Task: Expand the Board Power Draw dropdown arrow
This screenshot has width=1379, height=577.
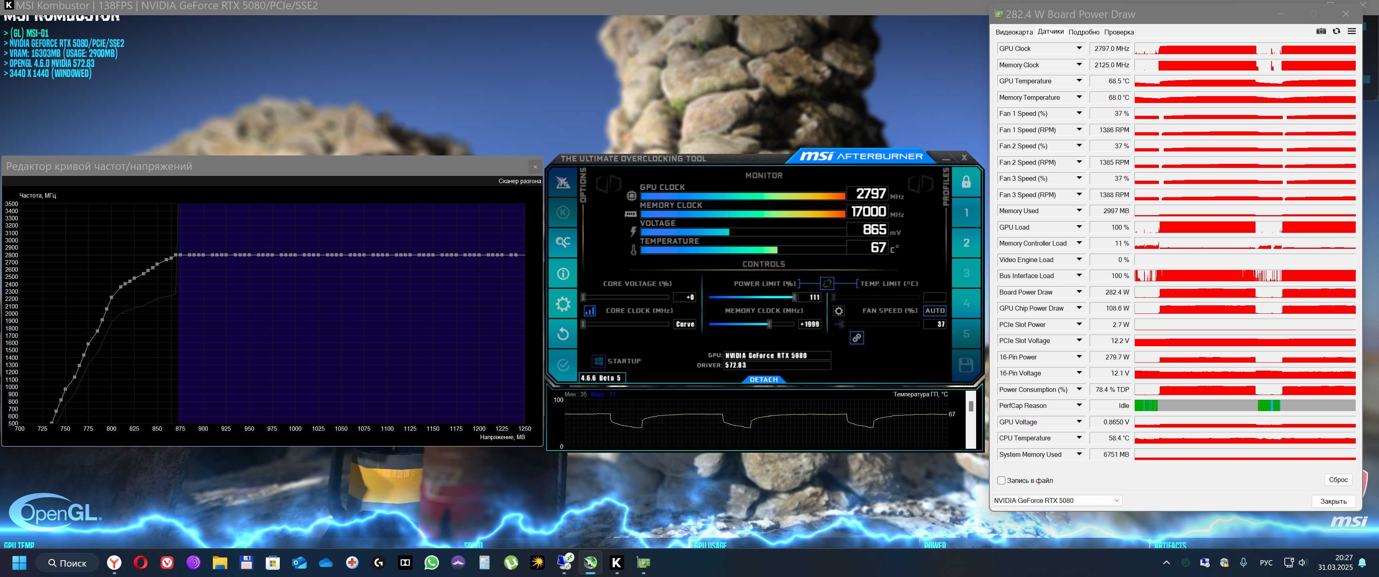Action: point(1079,292)
